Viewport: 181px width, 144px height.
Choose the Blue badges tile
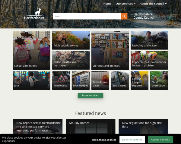(81, 80)
